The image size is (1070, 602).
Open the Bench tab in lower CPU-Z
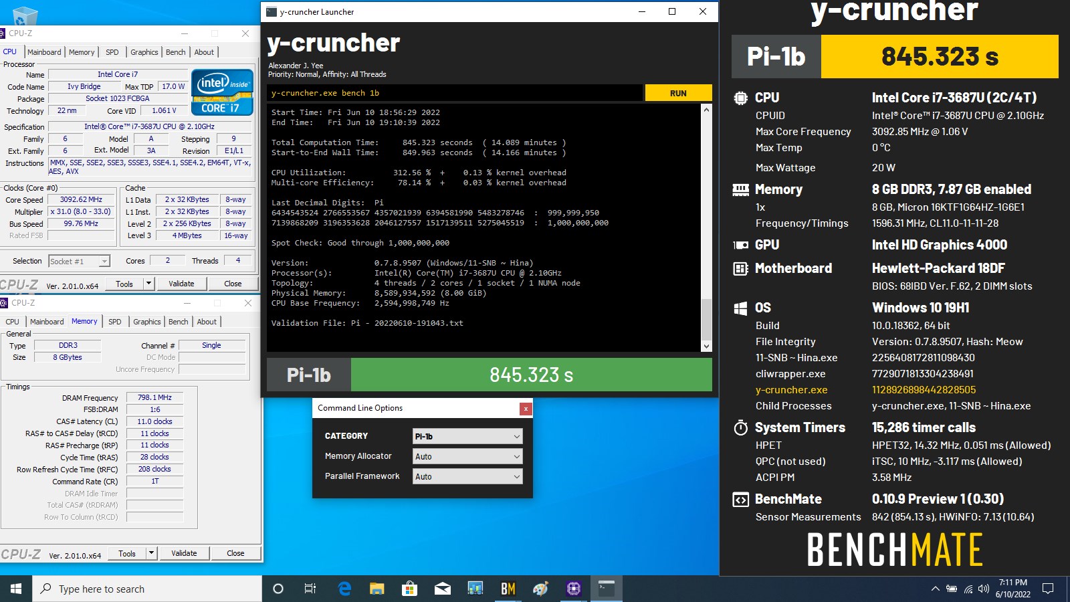pyautogui.click(x=179, y=322)
